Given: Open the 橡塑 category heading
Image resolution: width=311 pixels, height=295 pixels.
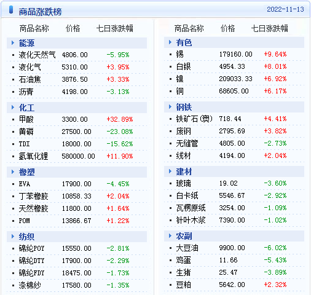Looking at the screenshot, I should tap(26, 172).
